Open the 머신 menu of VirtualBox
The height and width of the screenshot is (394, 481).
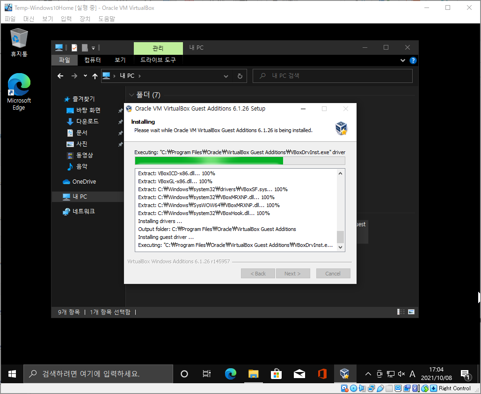coord(29,19)
